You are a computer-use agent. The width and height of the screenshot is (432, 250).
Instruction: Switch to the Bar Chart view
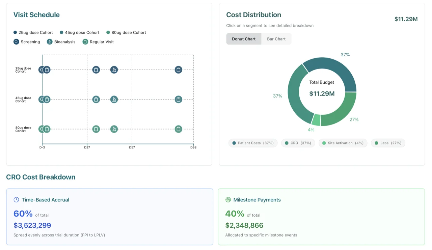276,39
